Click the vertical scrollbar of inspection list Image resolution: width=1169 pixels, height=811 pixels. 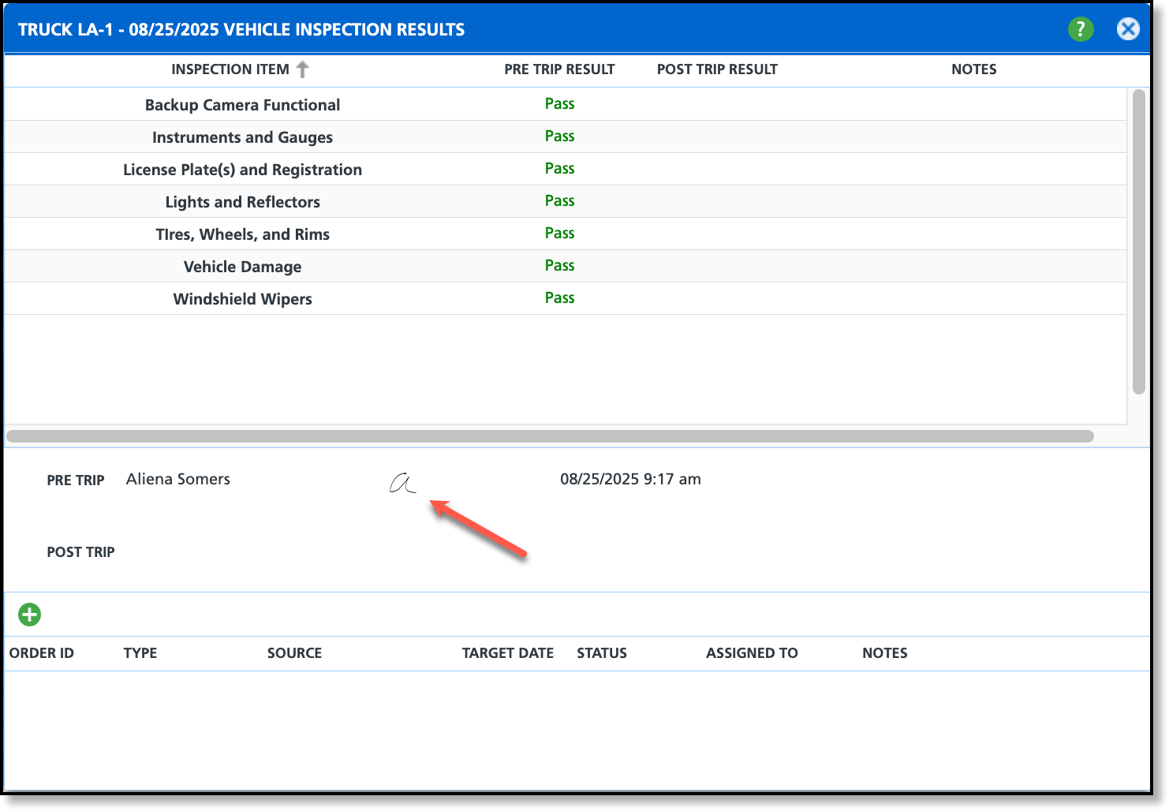1138,241
